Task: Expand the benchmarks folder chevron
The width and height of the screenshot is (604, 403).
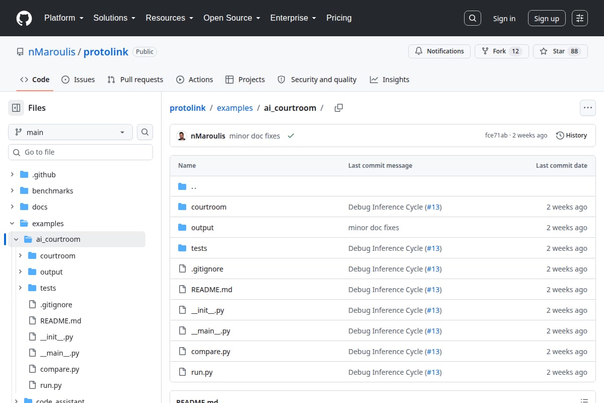Action: [x=12, y=191]
